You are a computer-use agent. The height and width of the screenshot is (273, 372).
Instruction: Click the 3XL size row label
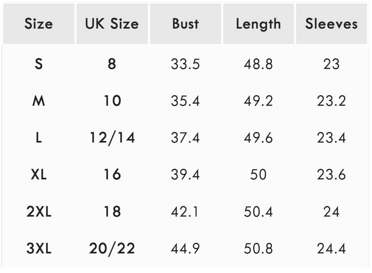(38, 249)
